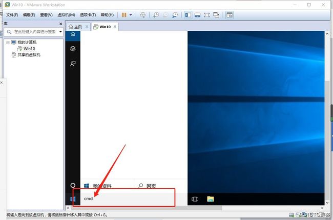Close the Win10 tab
This screenshot has height=220, width=333.
(x=115, y=27)
